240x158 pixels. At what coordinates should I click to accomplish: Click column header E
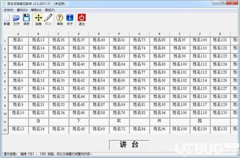tap(99, 34)
